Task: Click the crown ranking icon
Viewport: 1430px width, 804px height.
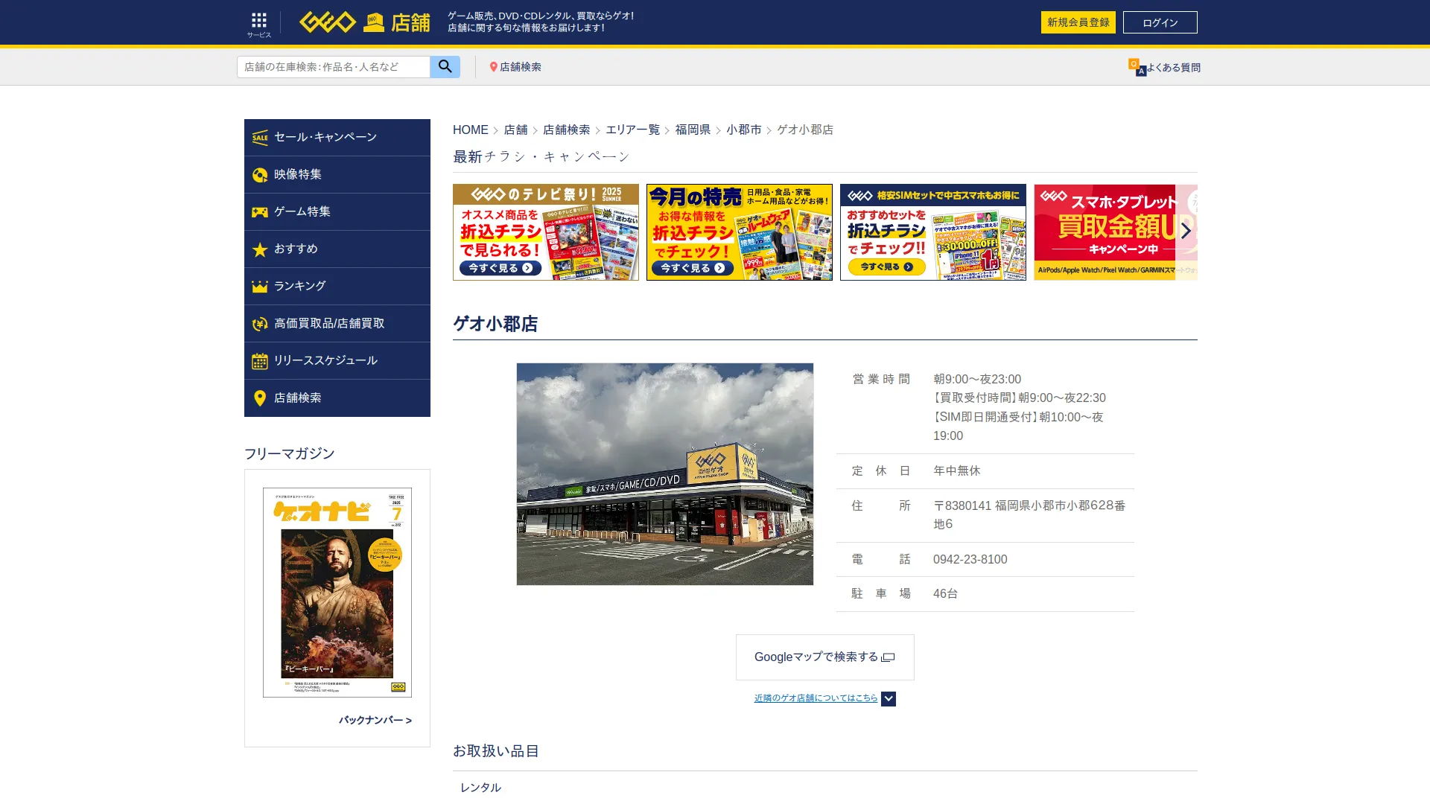Action: pos(260,287)
